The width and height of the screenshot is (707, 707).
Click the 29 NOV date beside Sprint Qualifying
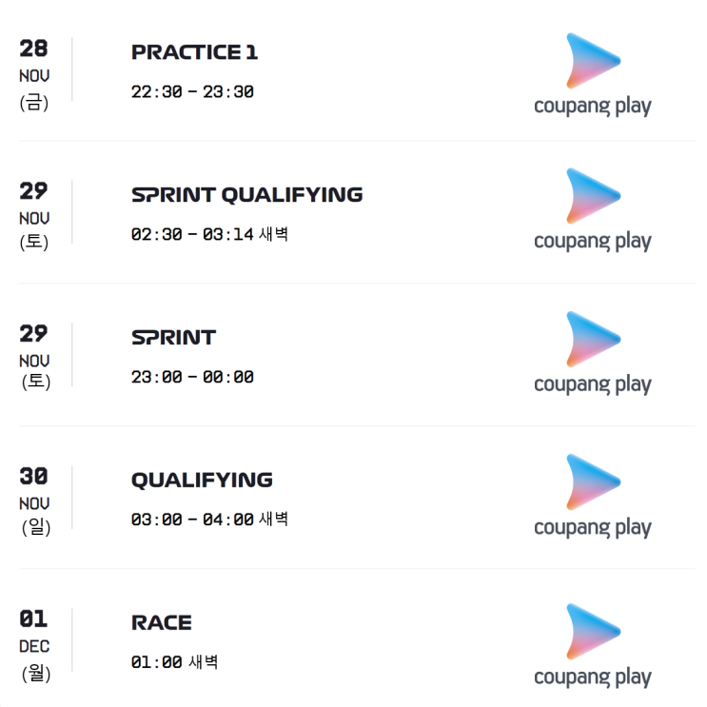tap(34, 217)
